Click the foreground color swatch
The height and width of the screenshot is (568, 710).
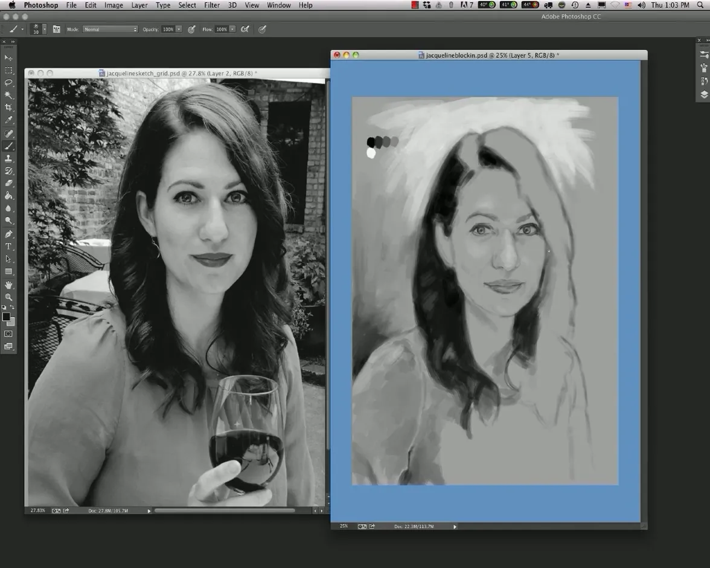tap(6, 317)
